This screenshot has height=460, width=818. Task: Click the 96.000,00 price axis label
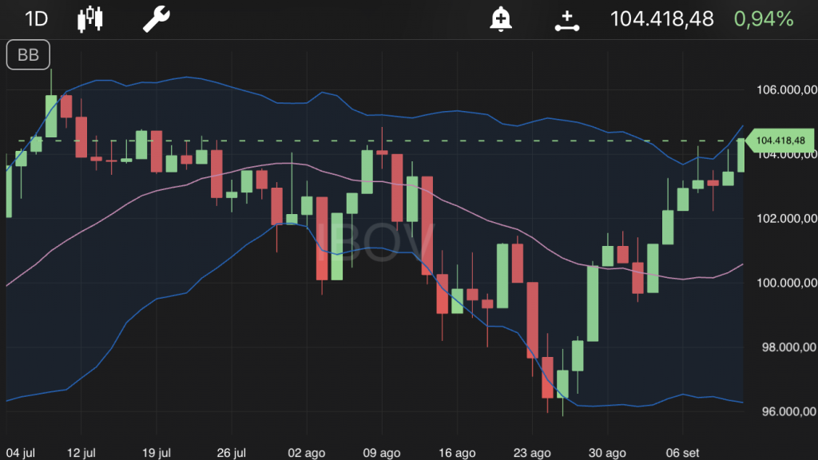[x=789, y=411]
